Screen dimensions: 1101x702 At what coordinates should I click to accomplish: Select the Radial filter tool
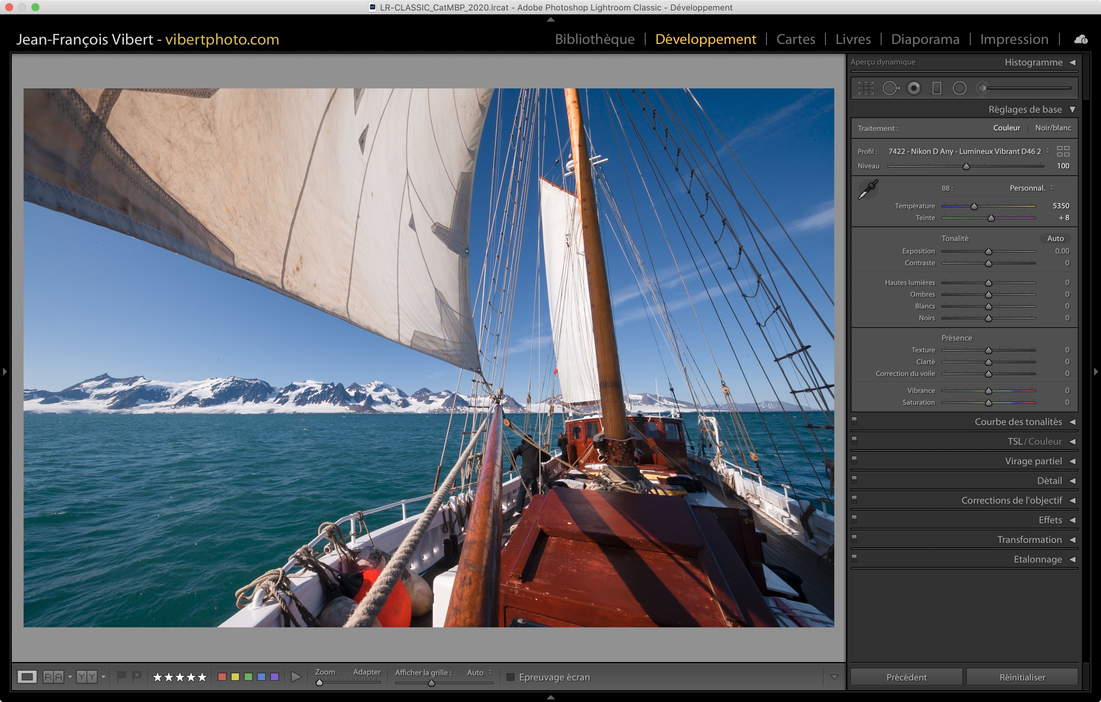tap(959, 88)
